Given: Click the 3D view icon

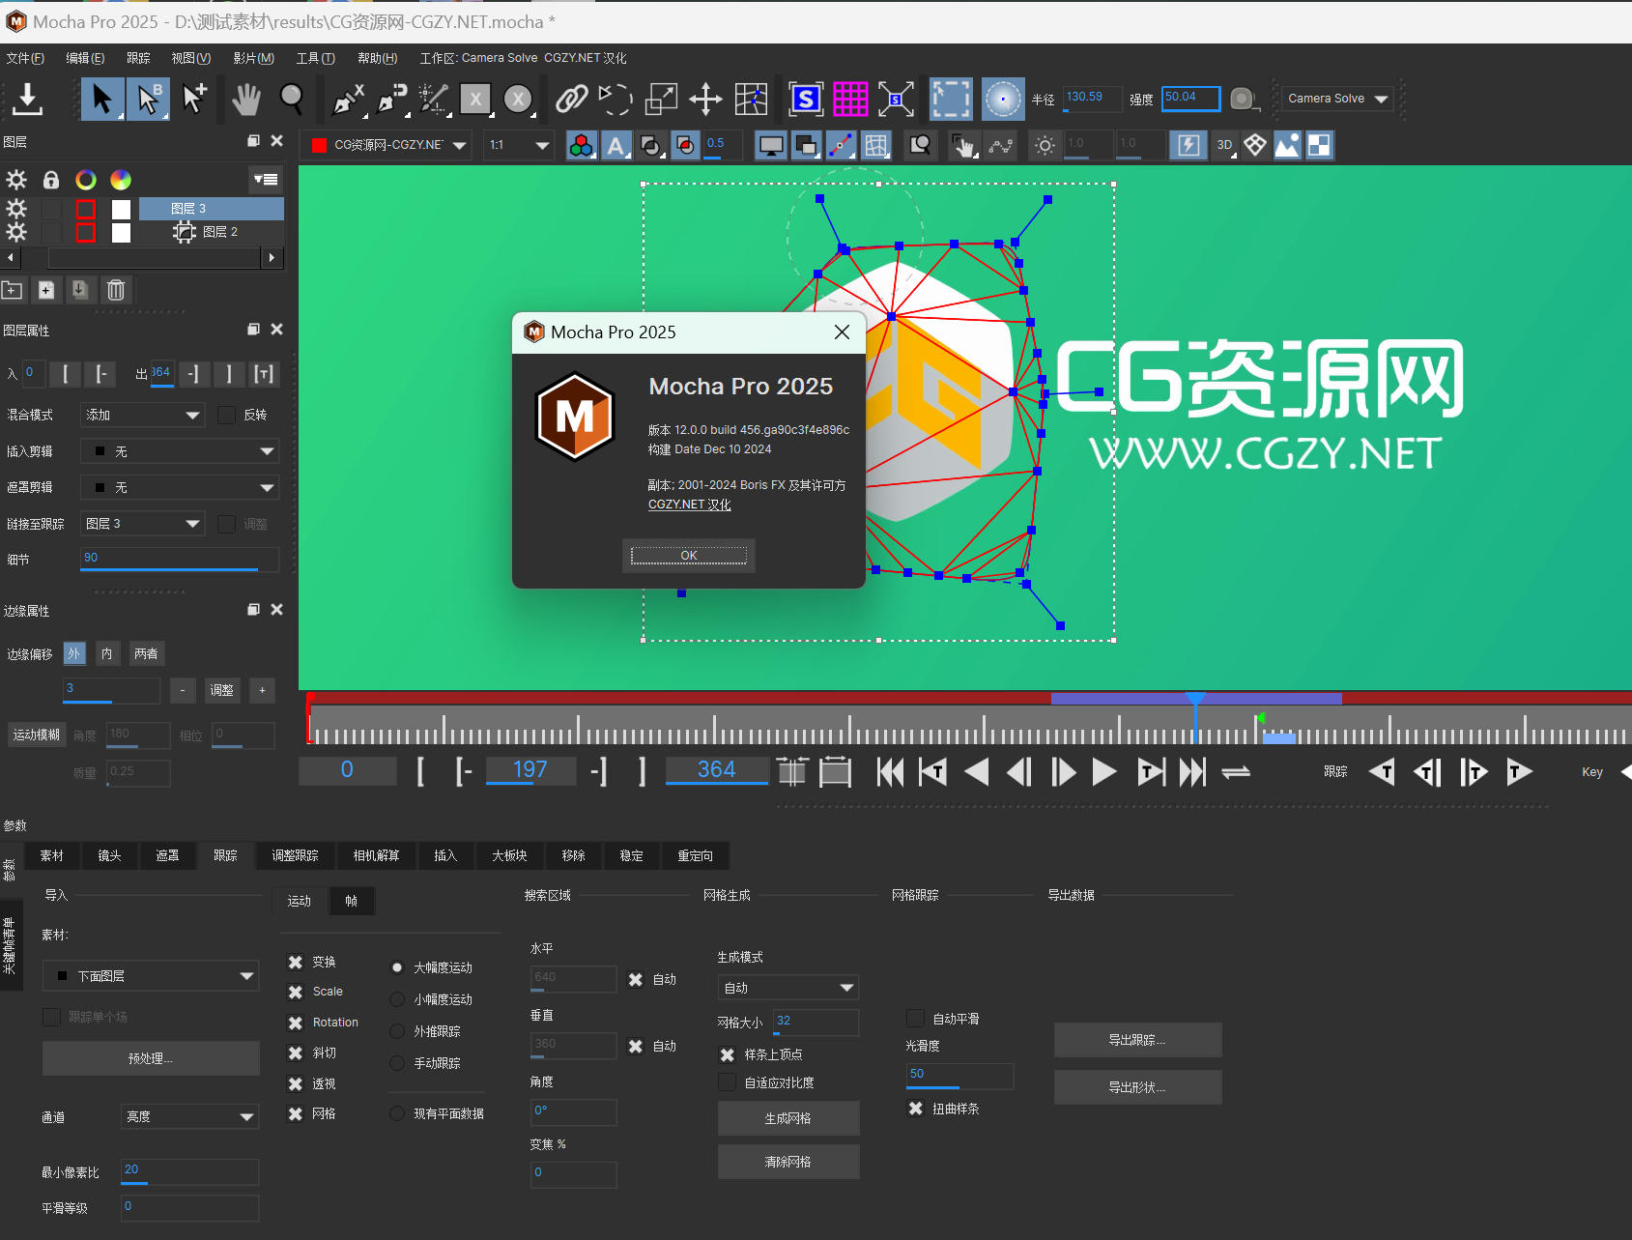Looking at the screenshot, I should 1224,146.
